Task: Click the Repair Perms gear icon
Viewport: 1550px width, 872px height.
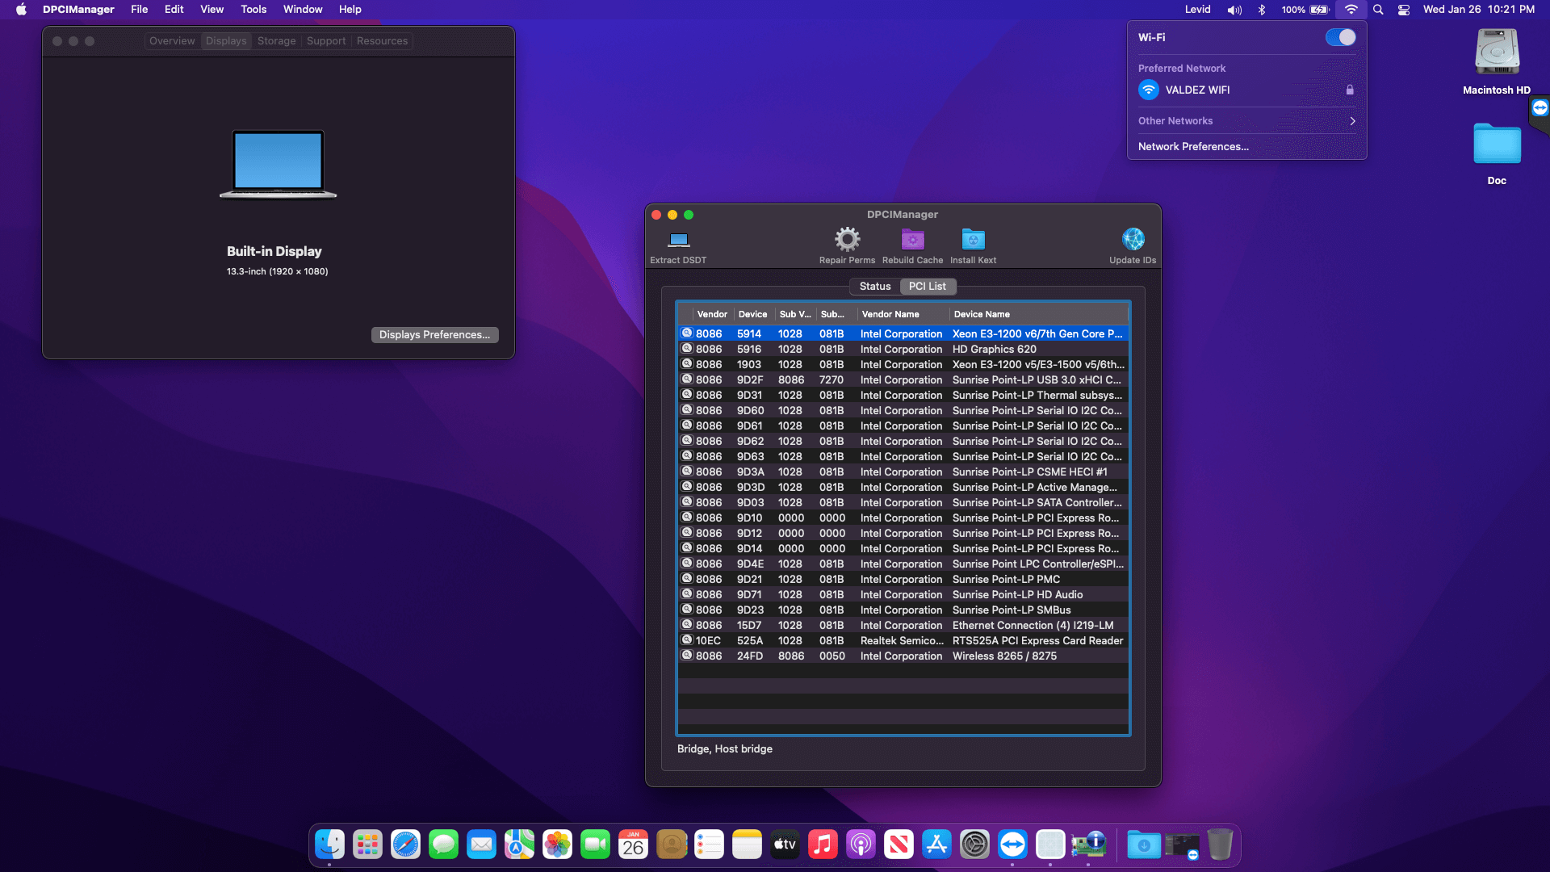Action: (x=847, y=239)
